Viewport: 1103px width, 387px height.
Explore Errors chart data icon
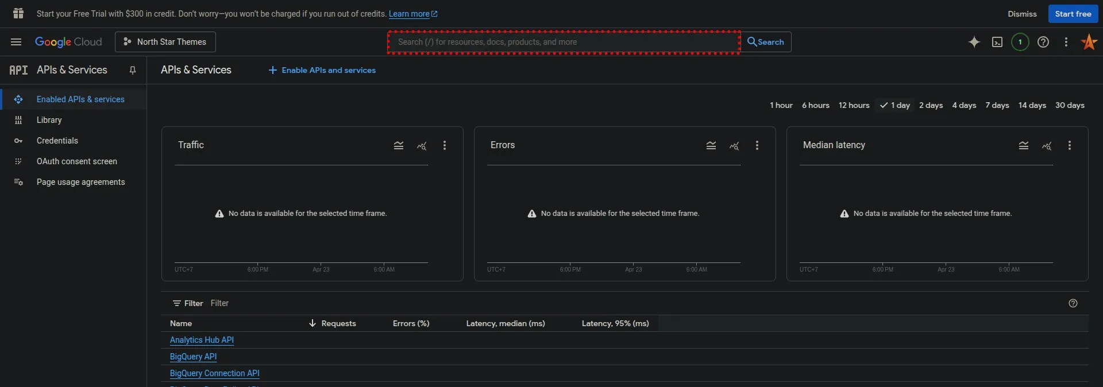tap(734, 146)
